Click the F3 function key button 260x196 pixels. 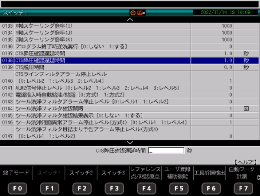114,188
